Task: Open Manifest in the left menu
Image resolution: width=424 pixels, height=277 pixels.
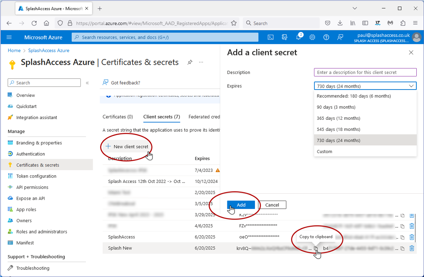Action: point(25,243)
